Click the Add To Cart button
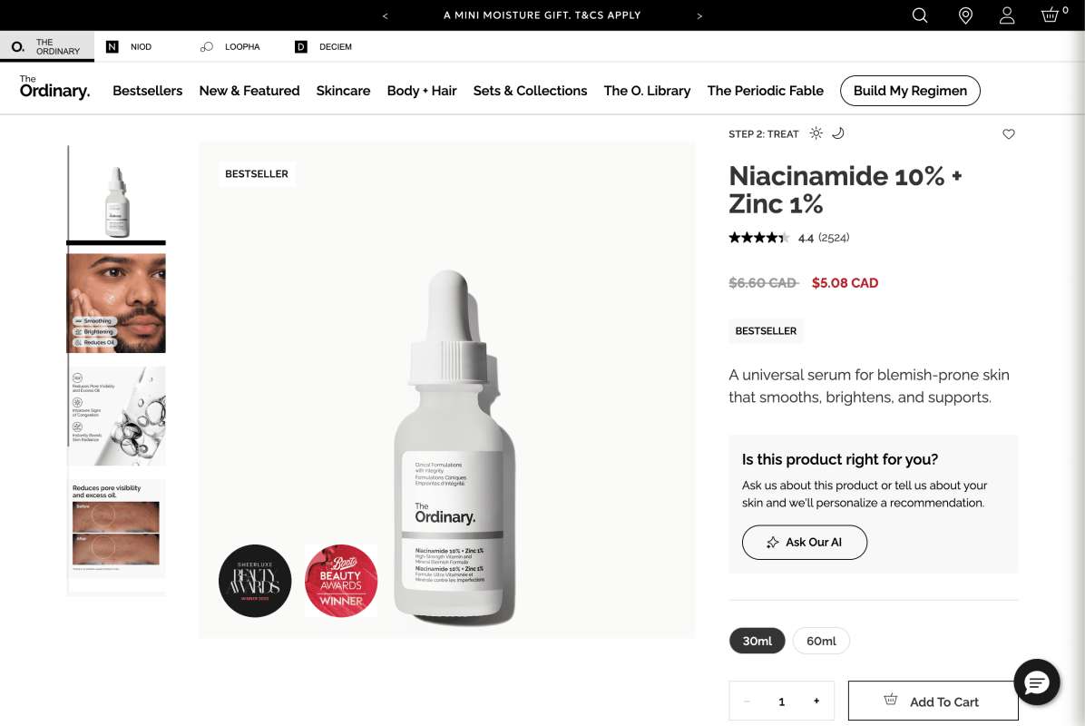 point(933,701)
